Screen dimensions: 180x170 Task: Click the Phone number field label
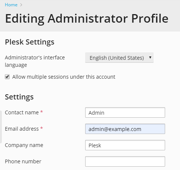(x=23, y=161)
